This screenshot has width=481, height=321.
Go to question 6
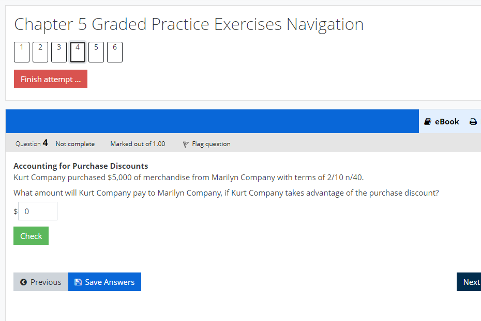click(x=114, y=52)
